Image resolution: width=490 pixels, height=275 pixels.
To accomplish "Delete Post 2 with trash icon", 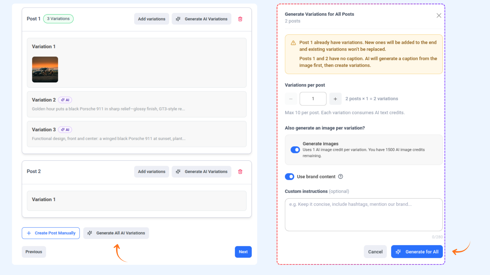I will (240, 172).
